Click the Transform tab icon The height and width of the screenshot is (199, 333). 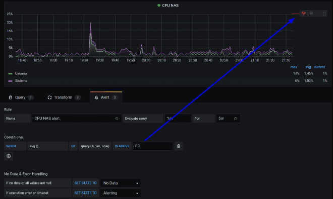(49, 97)
